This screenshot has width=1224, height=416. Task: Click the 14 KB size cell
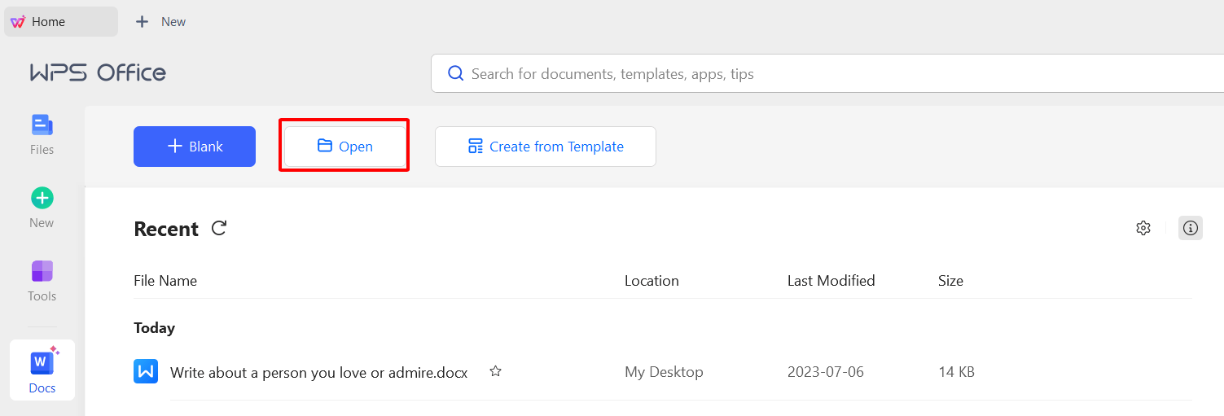coord(956,372)
